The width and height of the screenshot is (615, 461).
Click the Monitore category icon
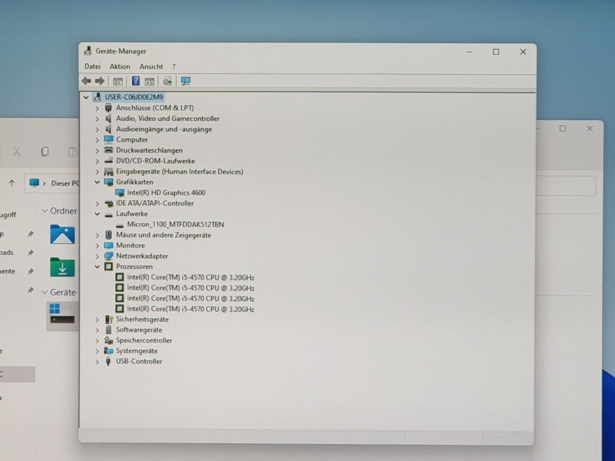pyautogui.click(x=109, y=245)
